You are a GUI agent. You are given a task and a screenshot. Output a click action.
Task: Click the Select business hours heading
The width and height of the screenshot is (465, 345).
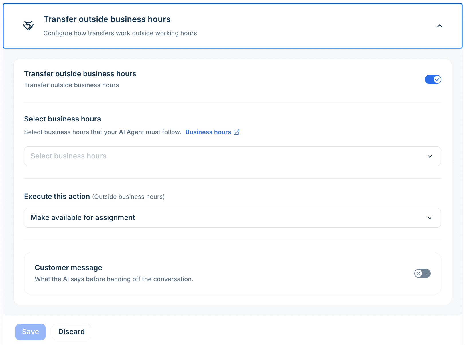point(62,119)
